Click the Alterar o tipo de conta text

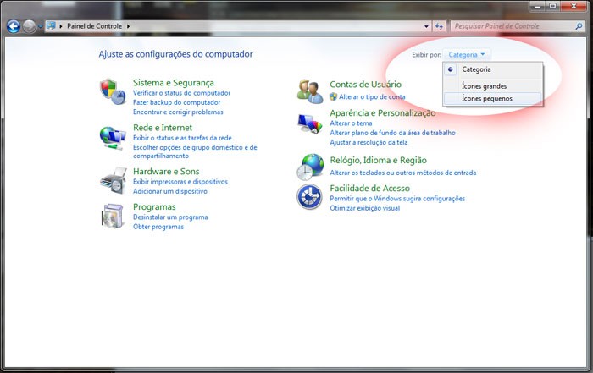[372, 97]
